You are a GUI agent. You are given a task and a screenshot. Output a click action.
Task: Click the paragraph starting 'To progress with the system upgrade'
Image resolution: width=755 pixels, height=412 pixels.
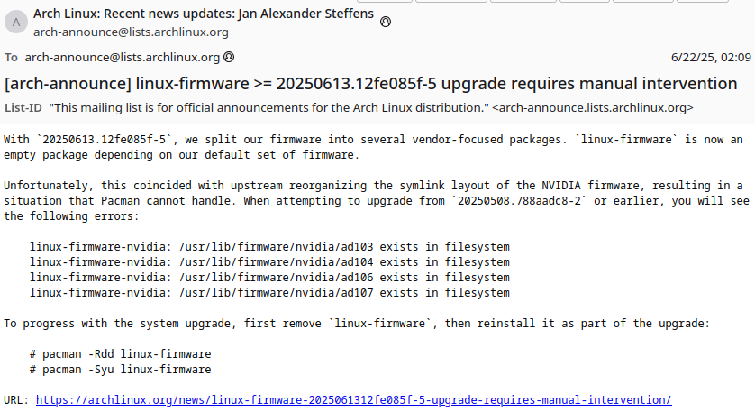(357, 324)
